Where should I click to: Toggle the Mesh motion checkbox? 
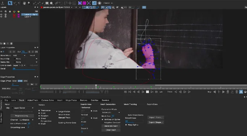[x=39, y=124]
